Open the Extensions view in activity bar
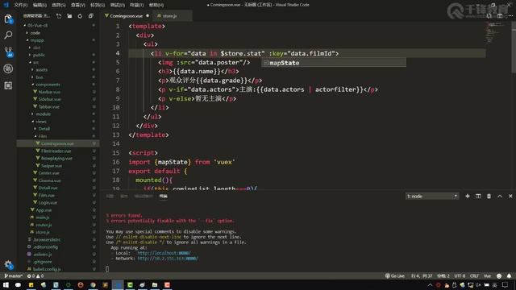Viewport: 516px width, 290px height. (x=8, y=85)
